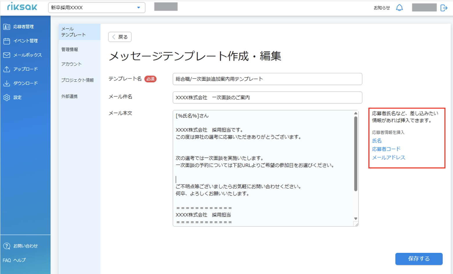
Task: Click the アップロード upload icon
Action: [x=7, y=69]
